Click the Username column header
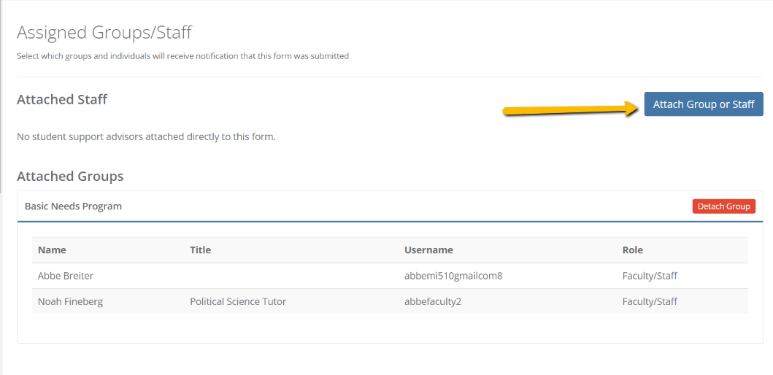This screenshot has height=375, width=773. (428, 250)
